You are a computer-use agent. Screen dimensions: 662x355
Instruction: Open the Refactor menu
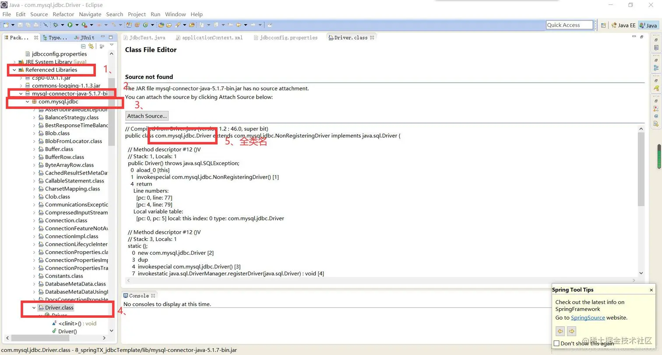point(63,14)
